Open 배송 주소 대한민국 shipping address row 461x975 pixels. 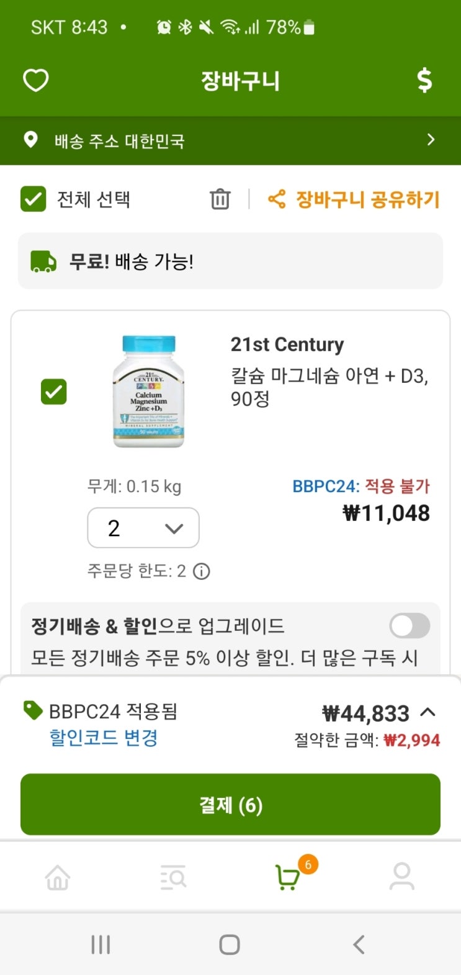click(230, 140)
